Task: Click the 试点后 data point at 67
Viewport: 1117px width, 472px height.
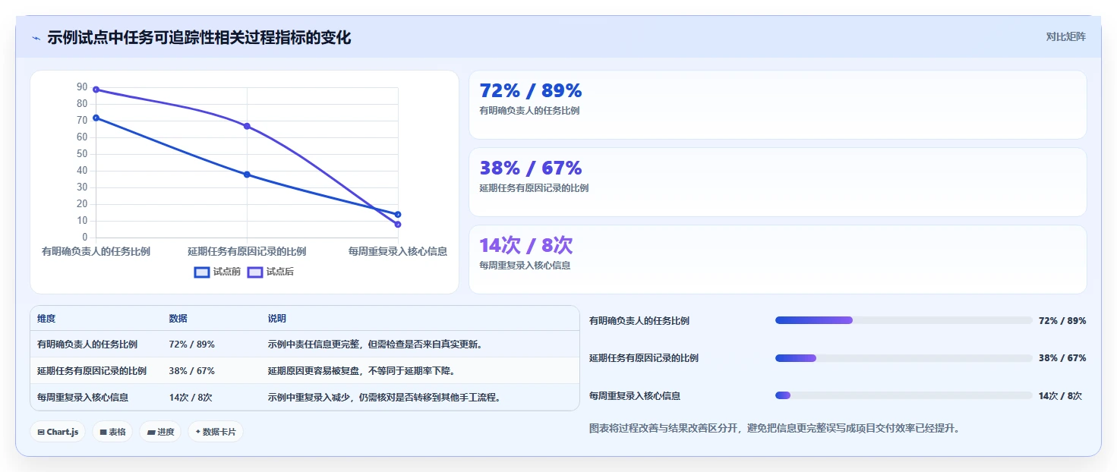Action: (247, 126)
